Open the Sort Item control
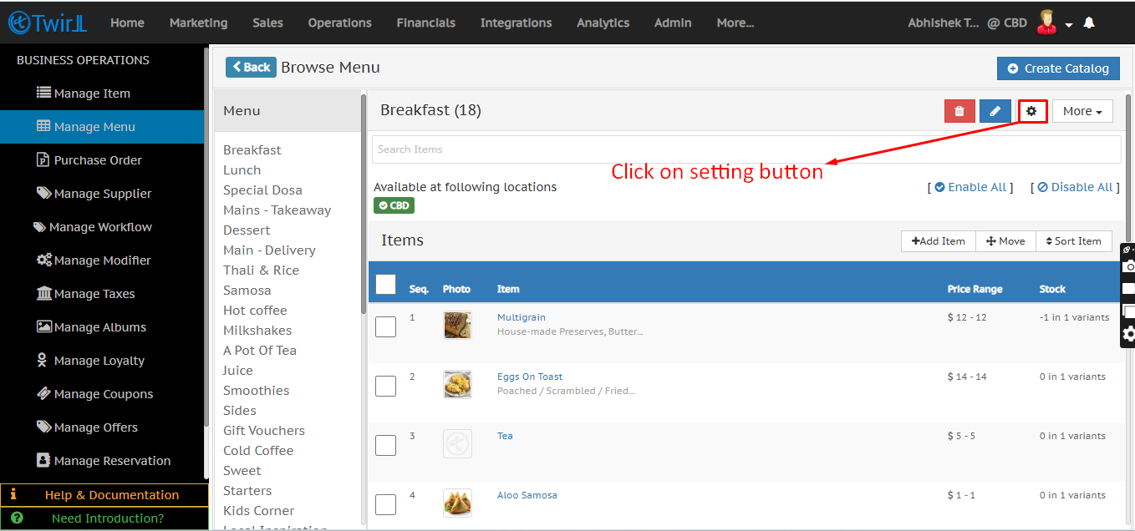Screen dimensions: 1135x531 pyautogui.click(x=1073, y=241)
